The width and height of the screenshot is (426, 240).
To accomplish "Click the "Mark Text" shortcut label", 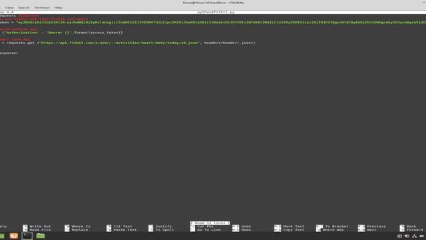I will click(294, 227).
